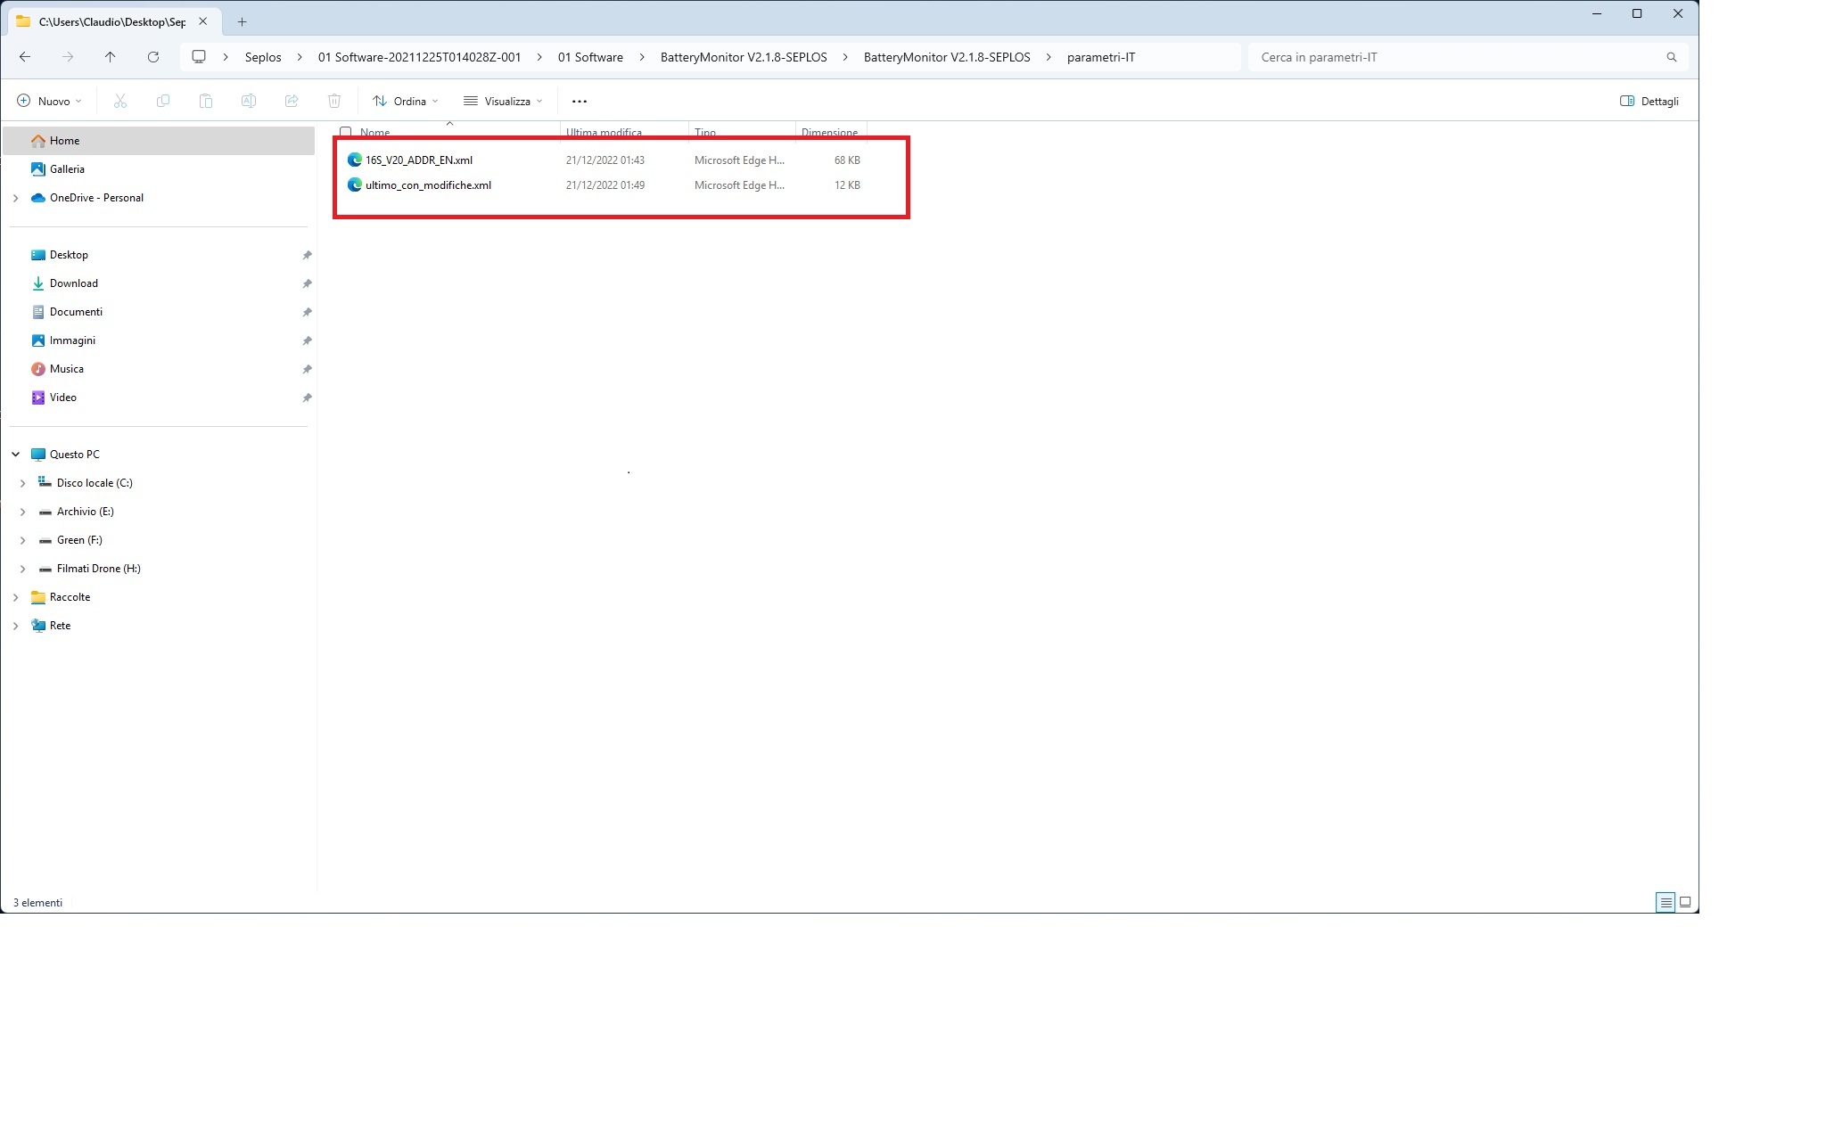This screenshot has height=1148, width=1826.
Task: Switch to large thumbnails view icon
Action: click(x=1685, y=902)
